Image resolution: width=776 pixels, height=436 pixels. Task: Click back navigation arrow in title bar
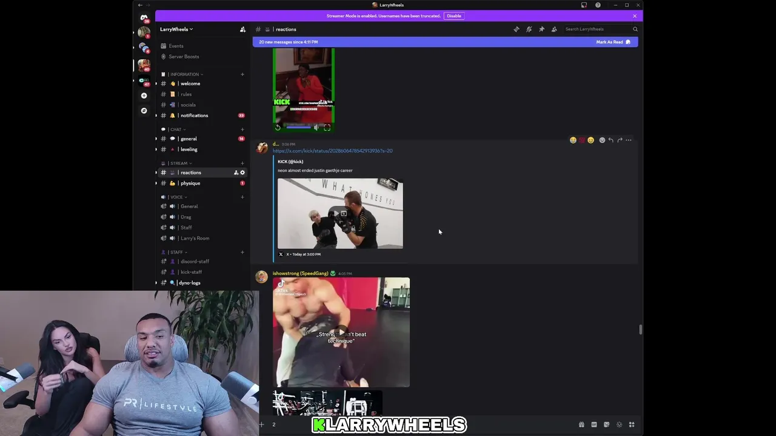coord(140,5)
